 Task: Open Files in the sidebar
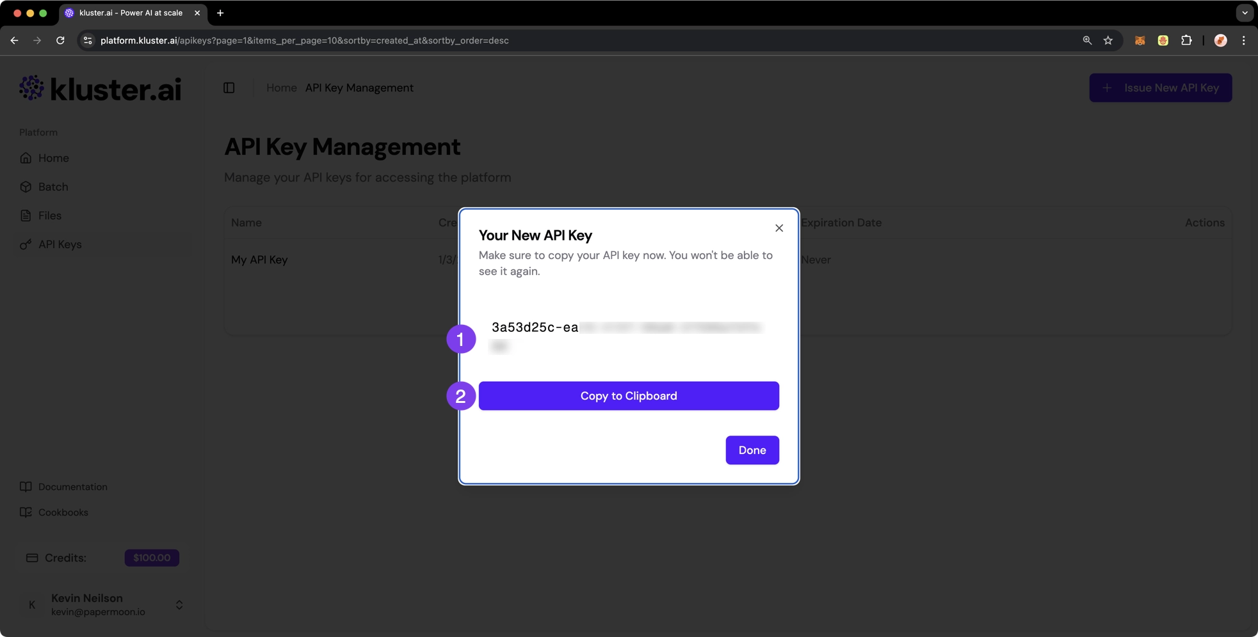click(50, 216)
